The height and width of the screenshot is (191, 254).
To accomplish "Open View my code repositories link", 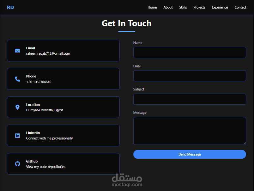I will (46, 167).
